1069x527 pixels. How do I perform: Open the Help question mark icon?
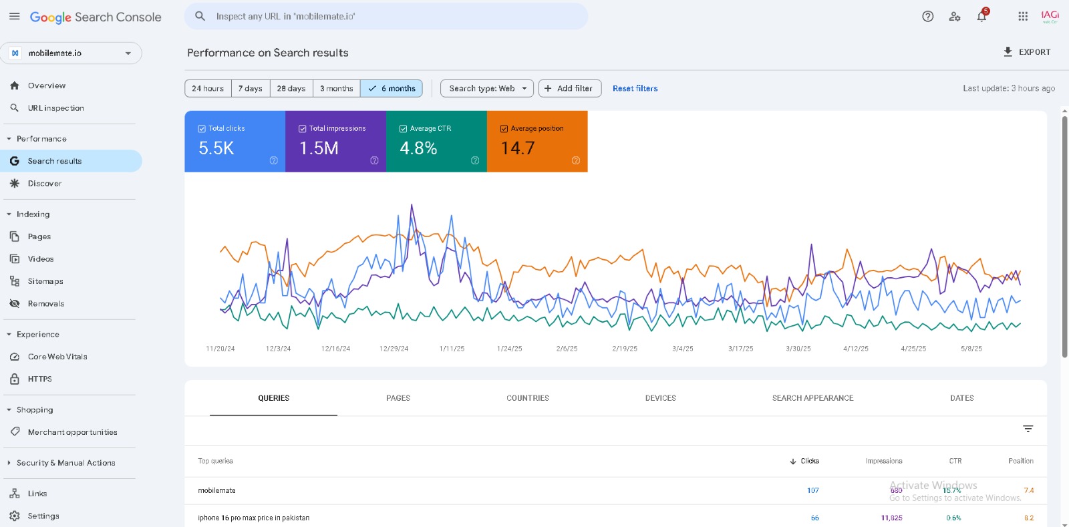(927, 17)
